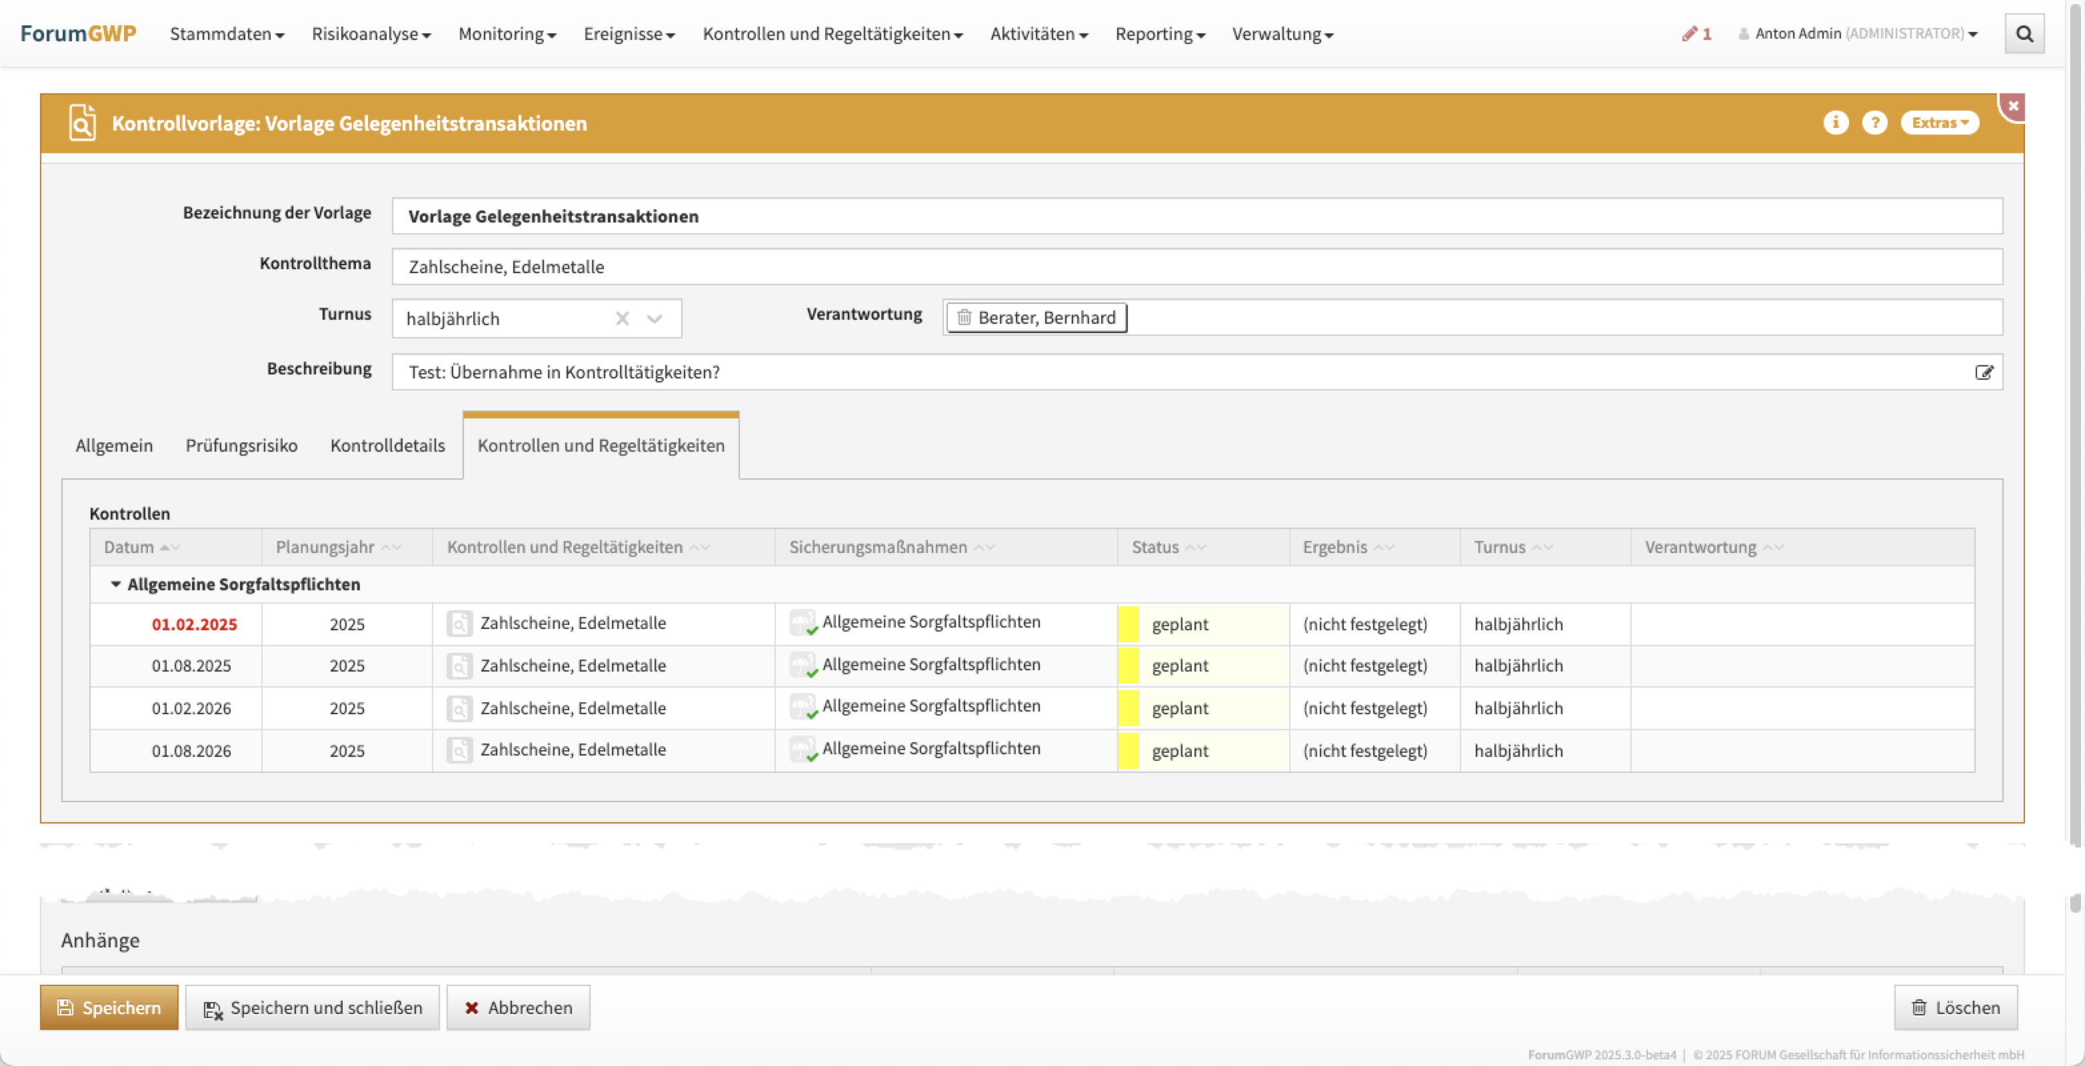This screenshot has width=2085, height=1066.
Task: Switch to the Prüfungsrisiko tab
Action: tap(241, 446)
